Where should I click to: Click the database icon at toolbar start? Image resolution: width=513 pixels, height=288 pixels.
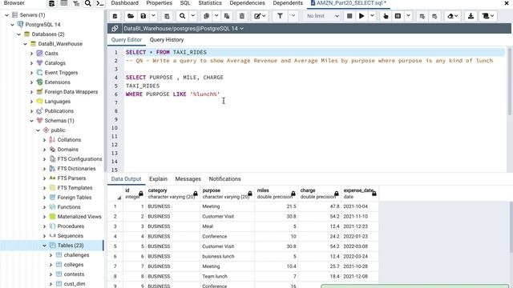pyautogui.click(x=115, y=16)
